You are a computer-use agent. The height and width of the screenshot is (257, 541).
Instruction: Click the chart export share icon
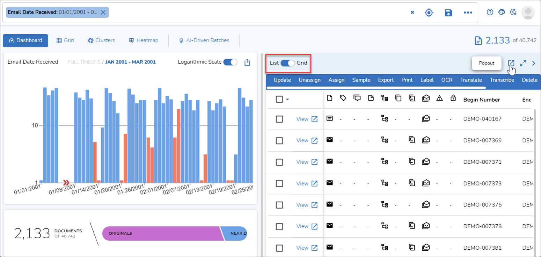(247, 62)
